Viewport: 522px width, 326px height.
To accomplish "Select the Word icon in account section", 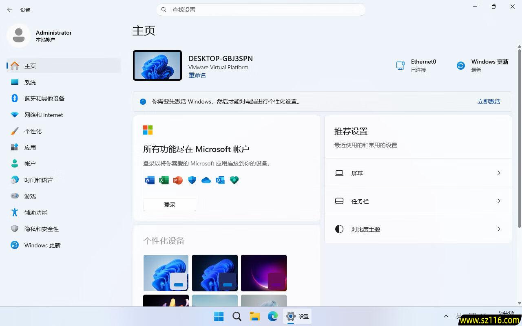I will (x=149, y=180).
